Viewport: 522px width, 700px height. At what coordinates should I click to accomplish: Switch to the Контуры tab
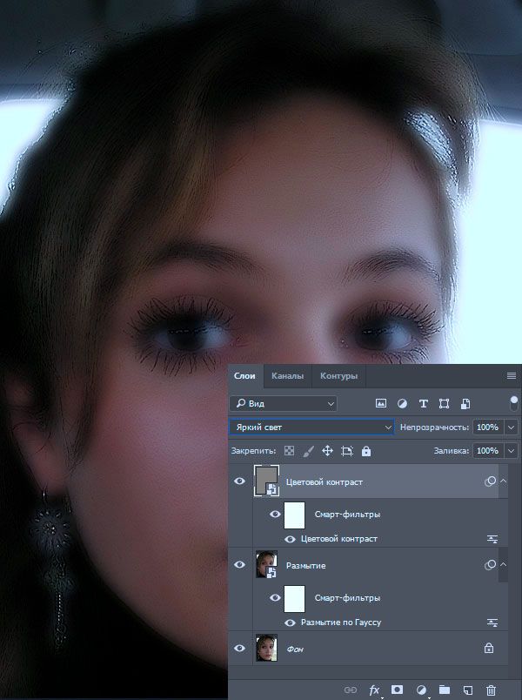[338, 376]
